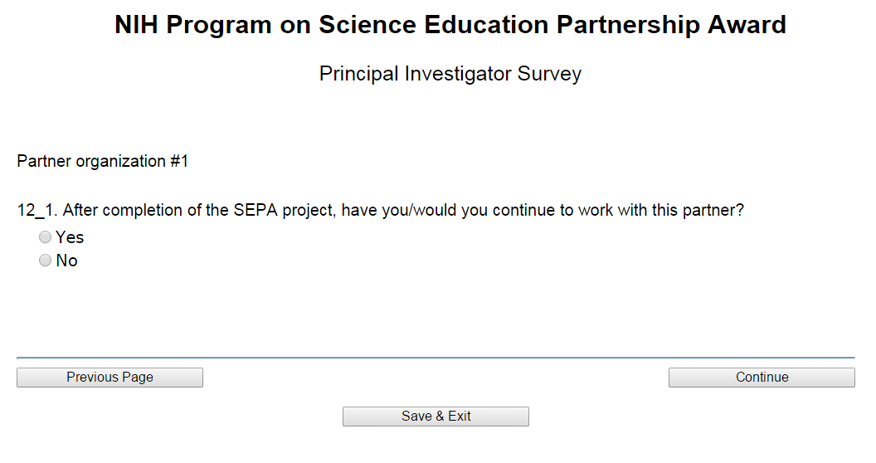876x463 pixels.
Task: Click the 'No' answer label text
Action: tap(67, 261)
